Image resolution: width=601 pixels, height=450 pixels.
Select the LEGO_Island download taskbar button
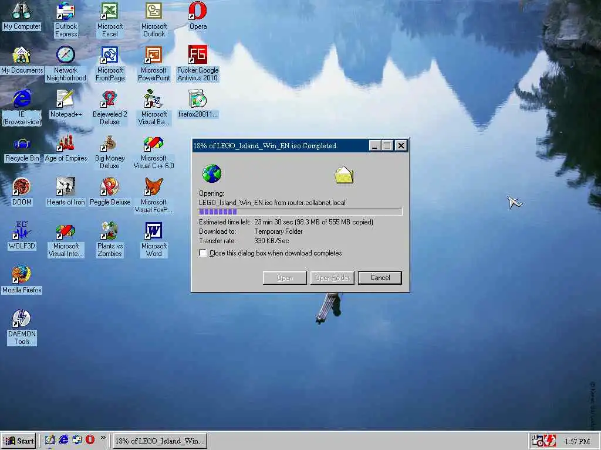tap(160, 441)
